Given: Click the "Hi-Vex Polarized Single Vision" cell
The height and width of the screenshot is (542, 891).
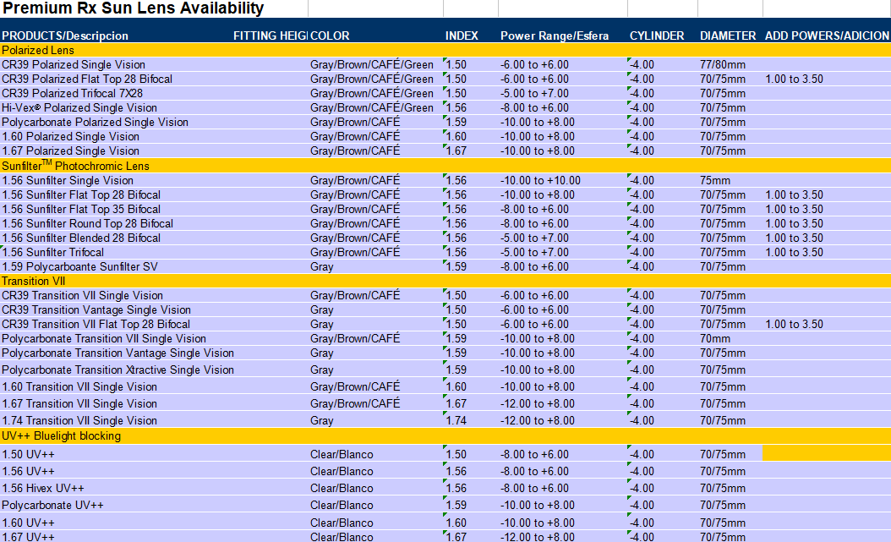Looking at the screenshot, I should pyautogui.click(x=79, y=107).
